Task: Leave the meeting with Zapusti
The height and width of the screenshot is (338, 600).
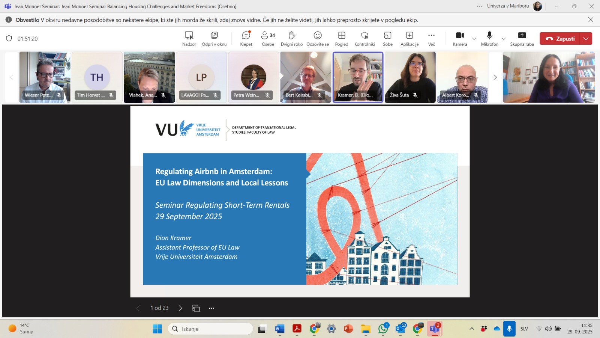Action: pyautogui.click(x=560, y=39)
